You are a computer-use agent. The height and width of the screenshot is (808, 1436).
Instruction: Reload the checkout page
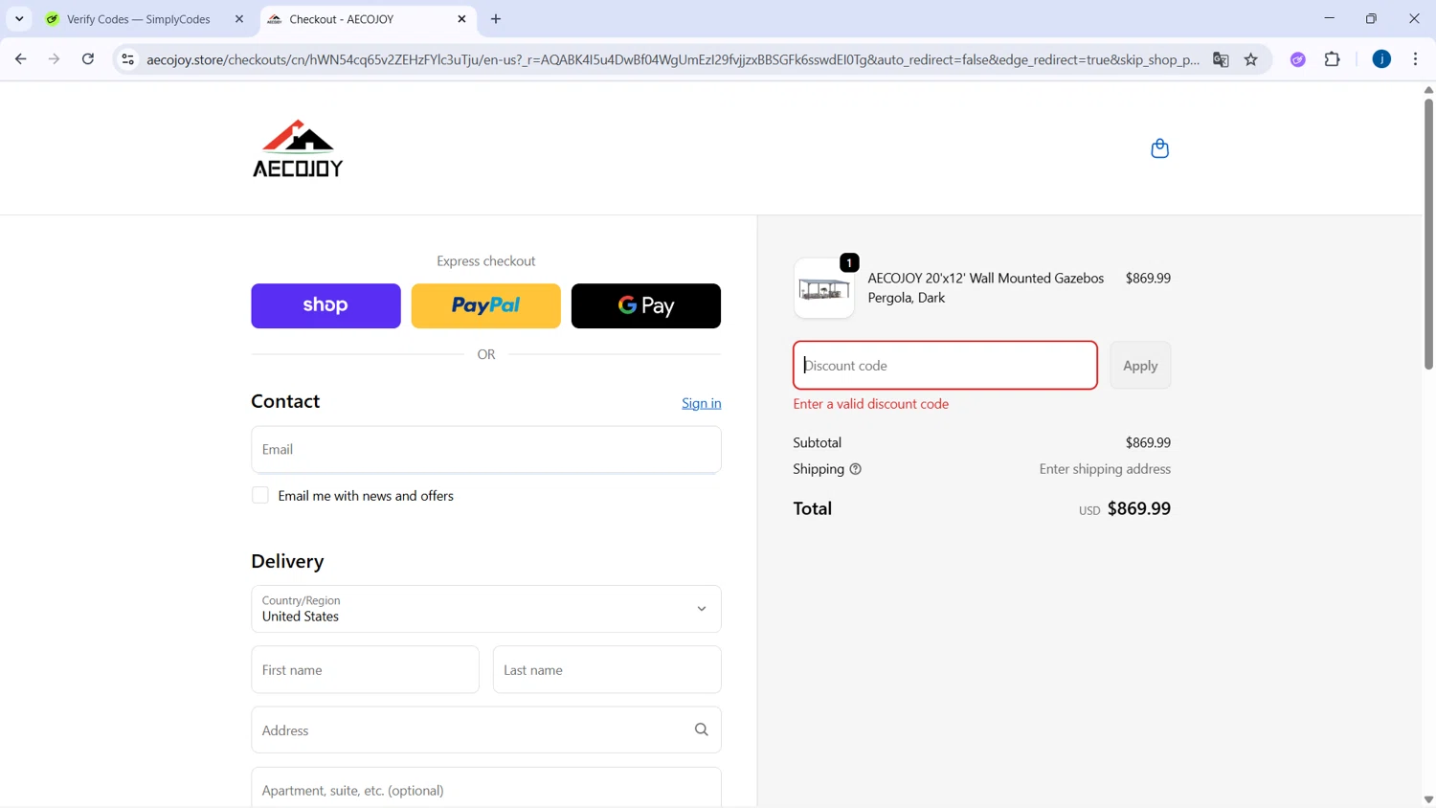(x=88, y=59)
